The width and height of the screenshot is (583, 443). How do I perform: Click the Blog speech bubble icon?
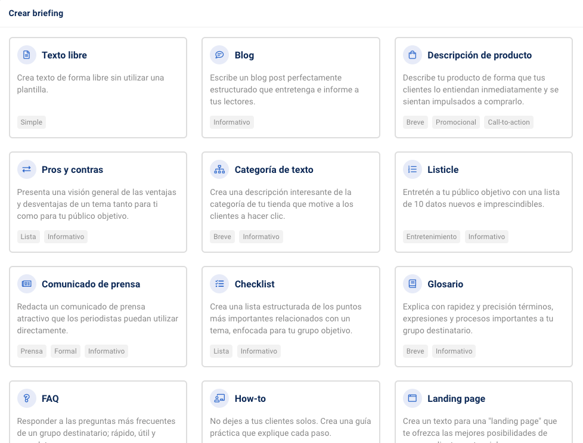coord(219,55)
